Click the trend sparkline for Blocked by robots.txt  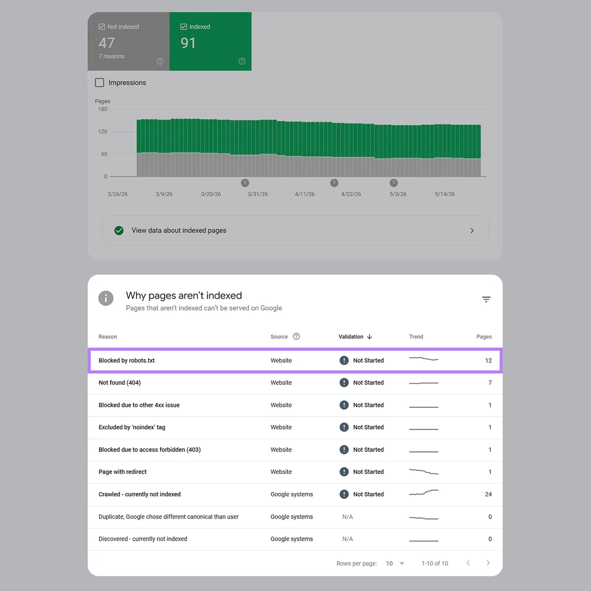424,359
